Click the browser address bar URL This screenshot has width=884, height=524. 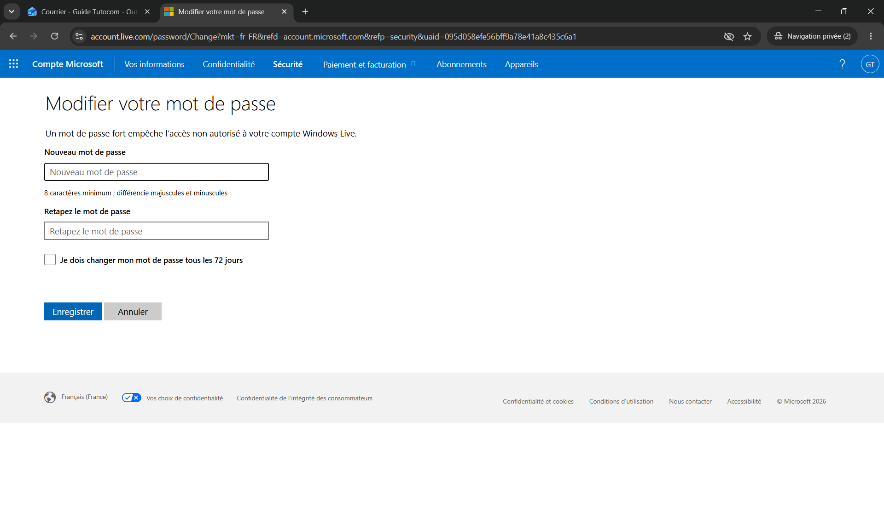[x=333, y=36]
